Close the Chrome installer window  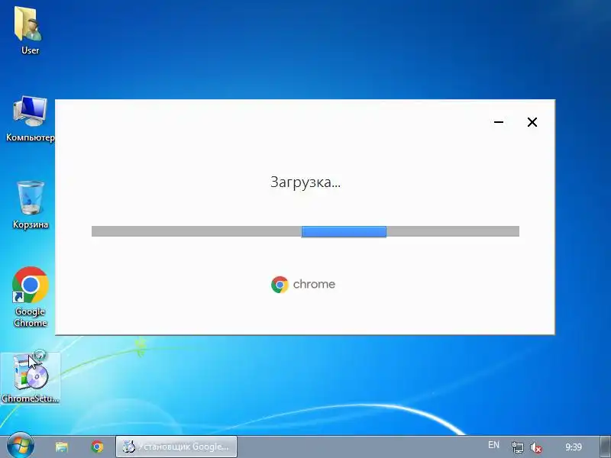coord(532,122)
